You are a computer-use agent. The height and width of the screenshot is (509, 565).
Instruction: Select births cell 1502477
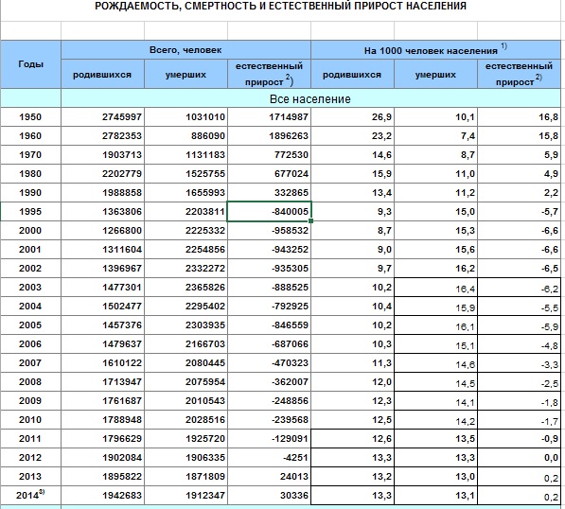[103, 306]
